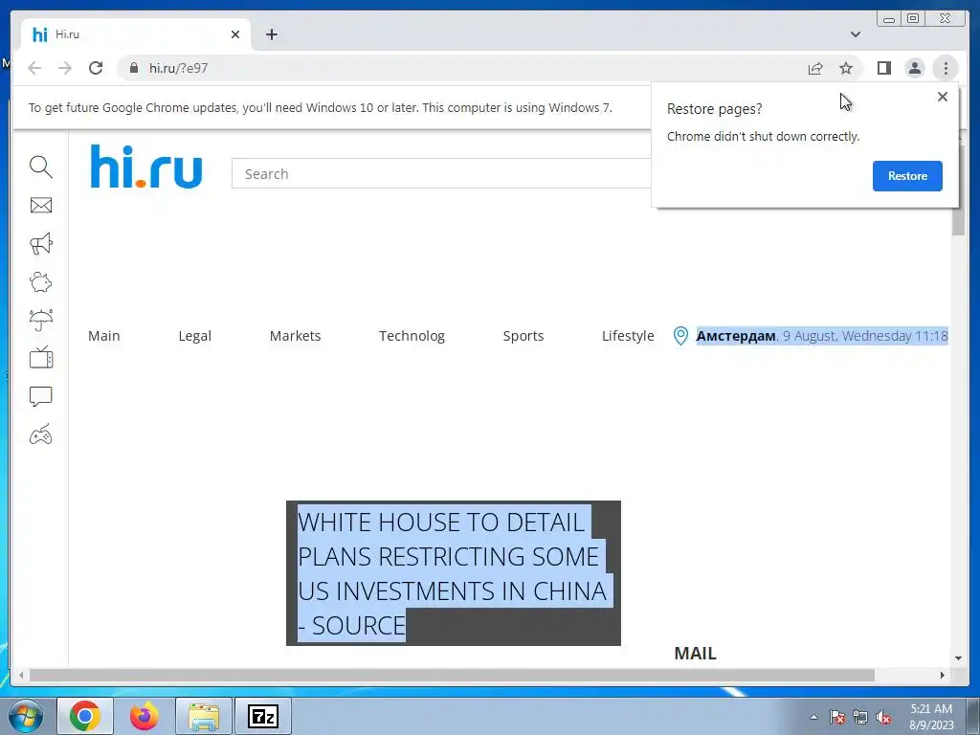Share this page using the share icon
Screen dimensions: 980x735
point(815,68)
